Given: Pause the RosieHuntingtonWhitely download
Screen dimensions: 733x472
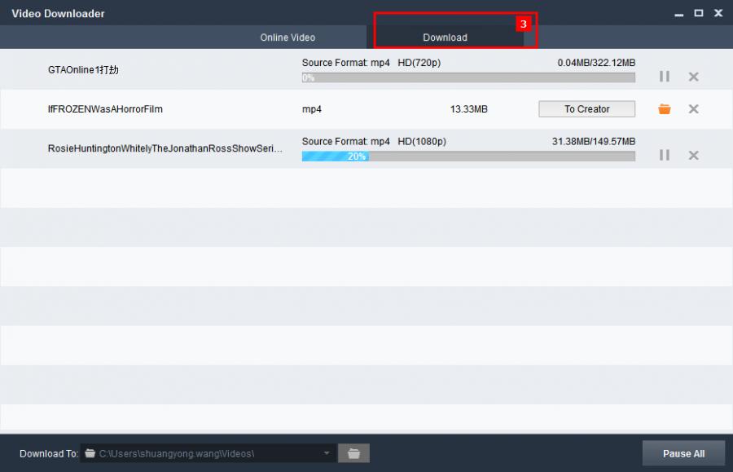Looking at the screenshot, I should click(665, 155).
